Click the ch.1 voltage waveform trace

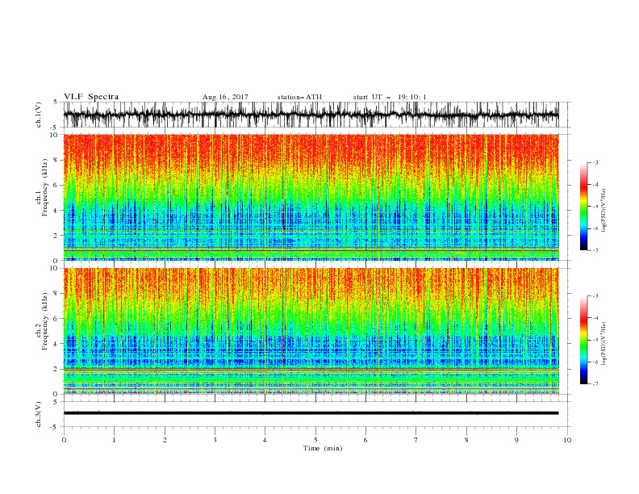(311, 115)
